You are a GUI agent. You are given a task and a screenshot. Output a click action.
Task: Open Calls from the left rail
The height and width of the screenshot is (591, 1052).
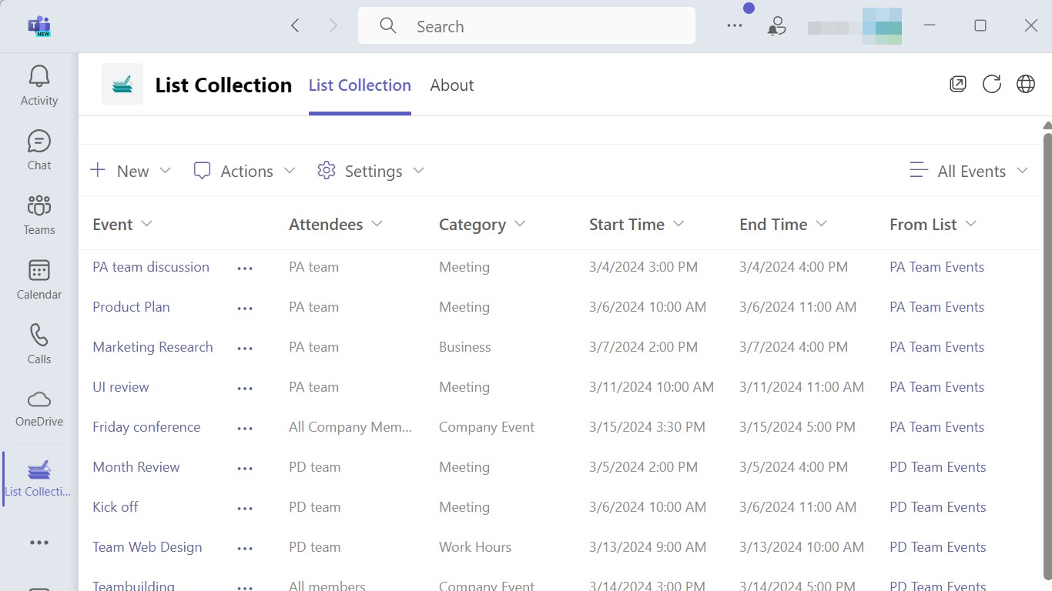pyautogui.click(x=39, y=343)
